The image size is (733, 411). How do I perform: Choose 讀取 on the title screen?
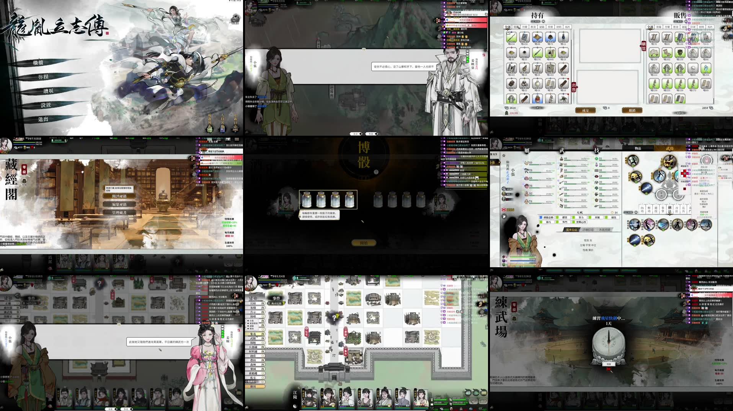pyautogui.click(x=48, y=91)
